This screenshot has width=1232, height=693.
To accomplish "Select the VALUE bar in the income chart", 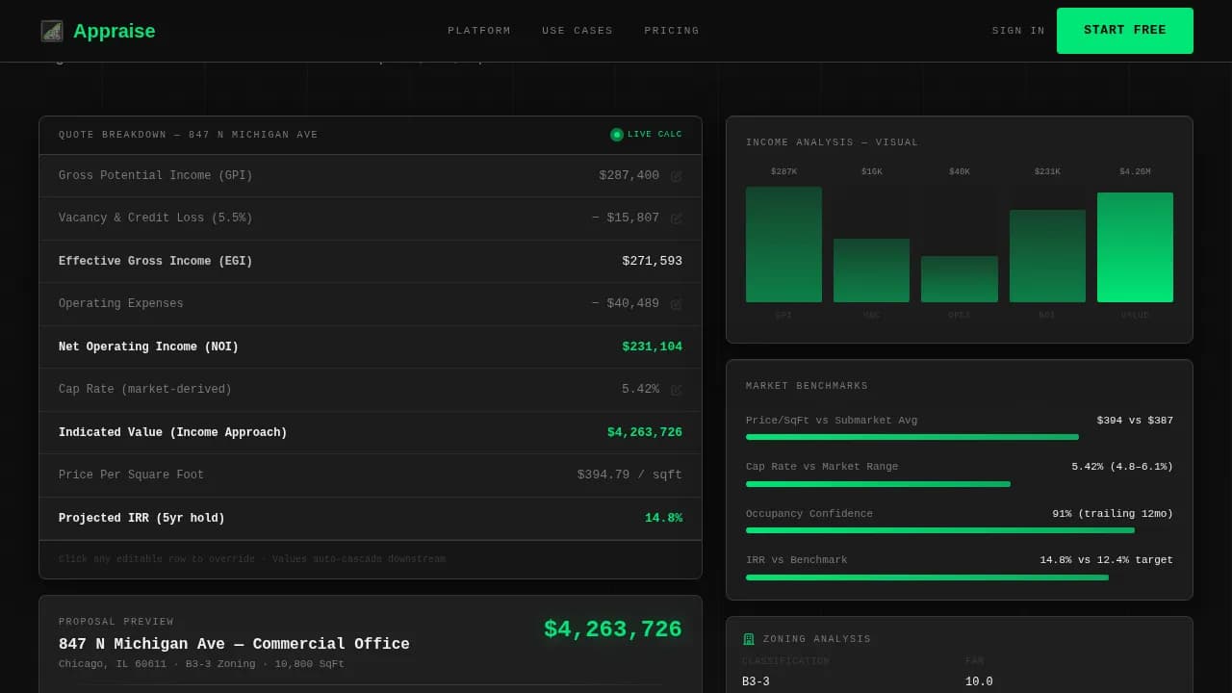I will tap(1135, 246).
